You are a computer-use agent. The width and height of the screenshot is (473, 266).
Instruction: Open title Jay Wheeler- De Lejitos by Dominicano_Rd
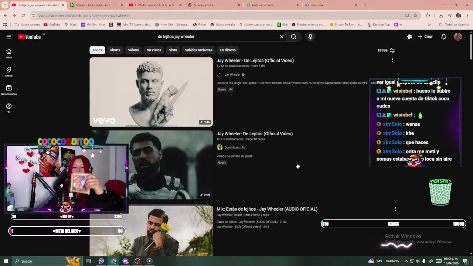255,134
